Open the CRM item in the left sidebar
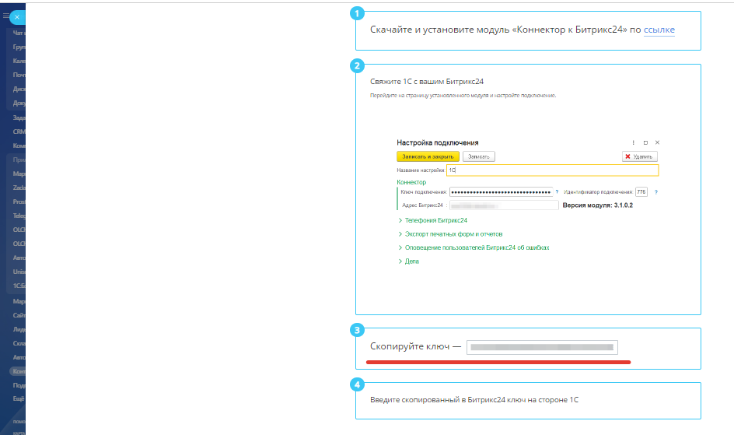The width and height of the screenshot is (734, 435). 19,132
